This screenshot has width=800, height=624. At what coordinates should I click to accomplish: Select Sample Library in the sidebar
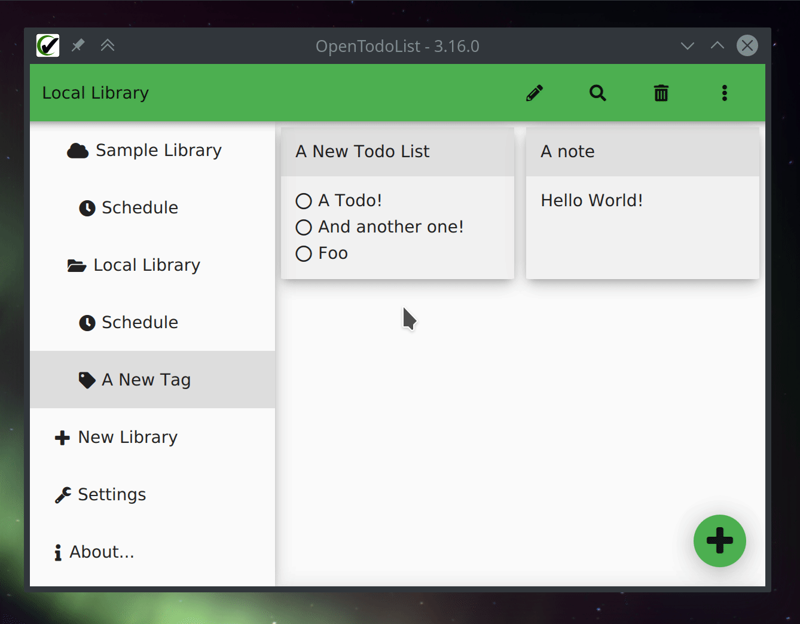pyautogui.click(x=152, y=151)
